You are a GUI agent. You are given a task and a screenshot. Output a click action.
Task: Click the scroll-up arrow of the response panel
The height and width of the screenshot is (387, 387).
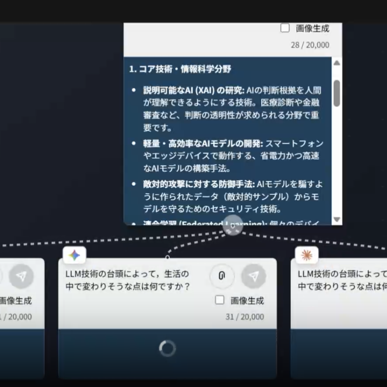[336, 64]
